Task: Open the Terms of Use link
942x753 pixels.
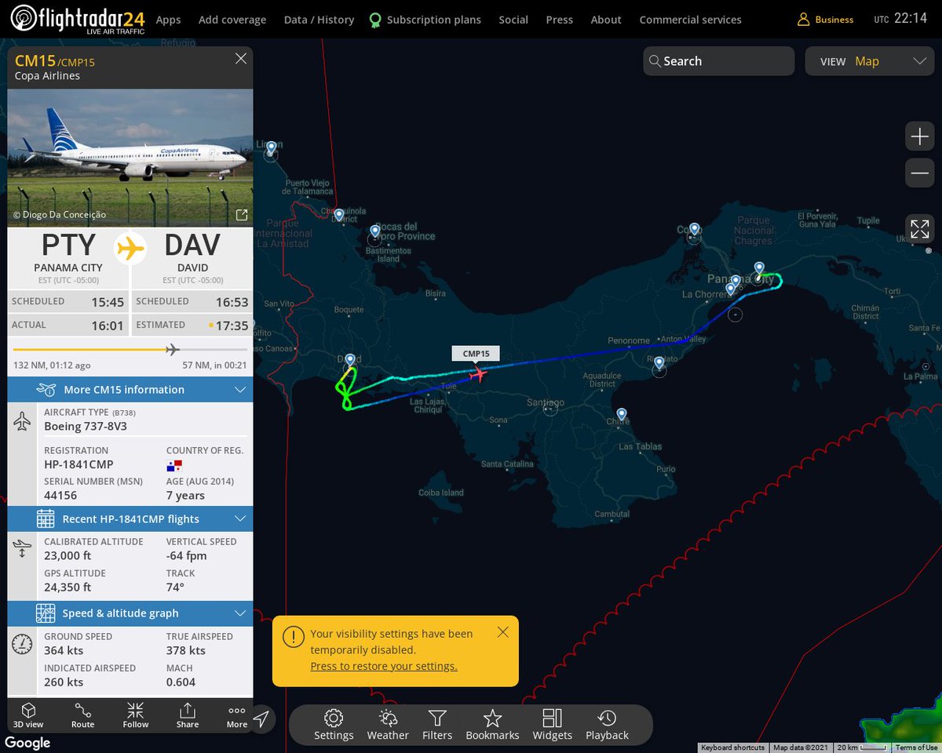Action: (916, 748)
